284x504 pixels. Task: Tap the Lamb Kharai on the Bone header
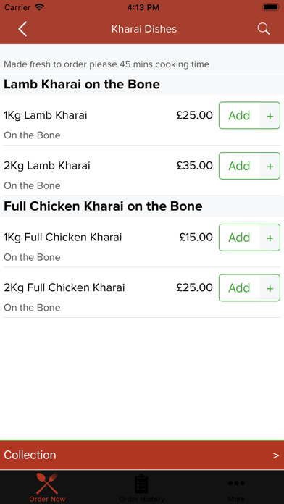[82, 85]
